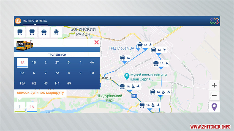Select the first bus transport type icon
The image size is (234, 131).
[20, 32]
